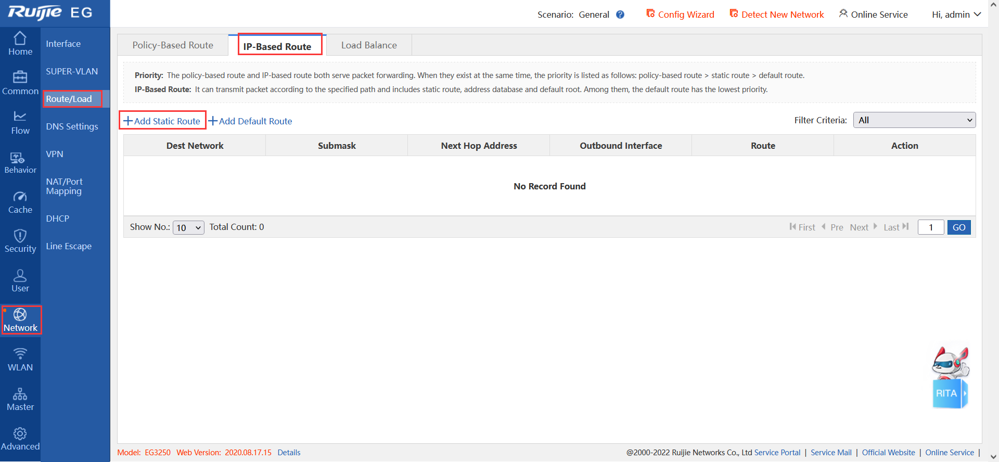Expand the Filter Criteria dropdown
999x462 pixels.
(914, 120)
